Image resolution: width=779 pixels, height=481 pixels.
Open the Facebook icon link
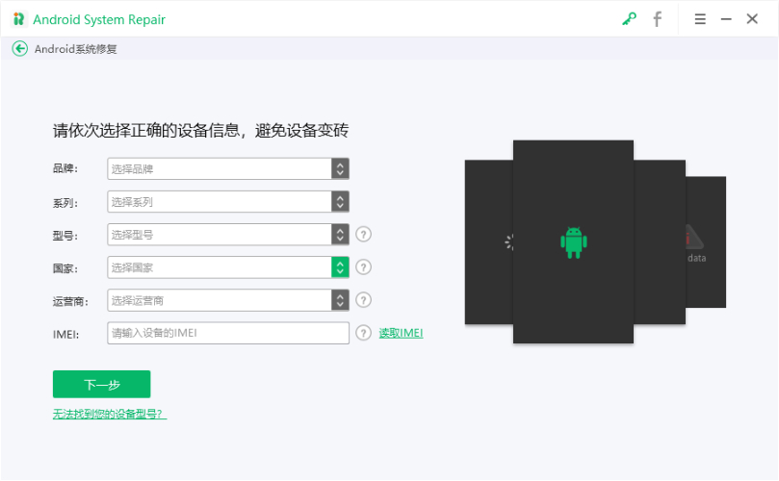pos(658,19)
